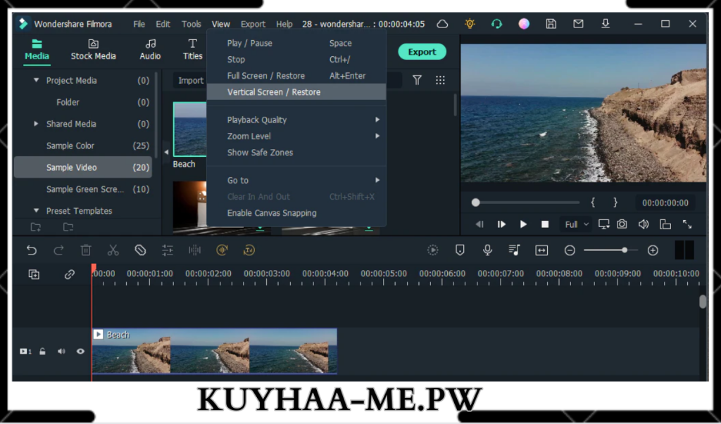Click the audio waveform icon in toolbar
The image size is (721, 424).
pos(194,250)
